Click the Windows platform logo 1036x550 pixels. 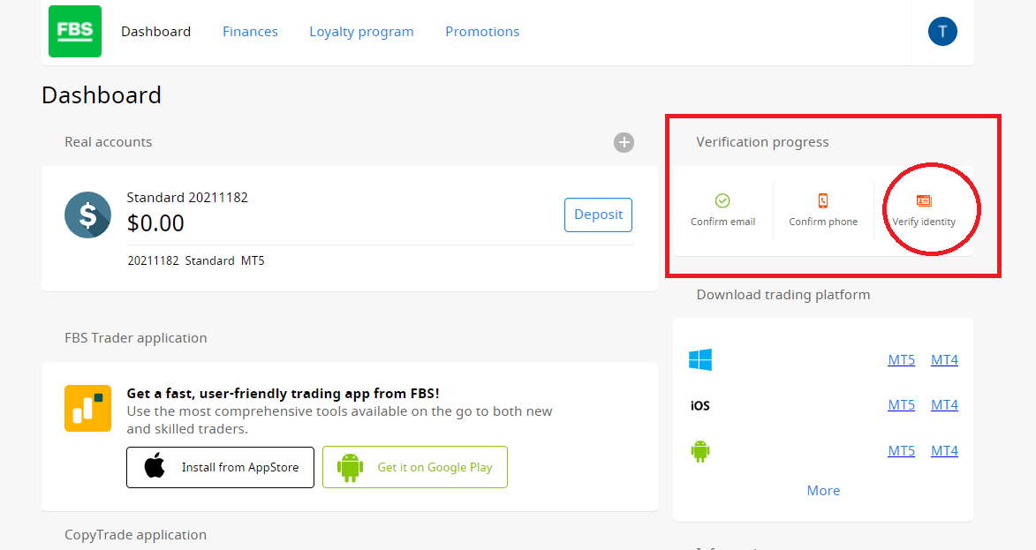click(x=700, y=359)
